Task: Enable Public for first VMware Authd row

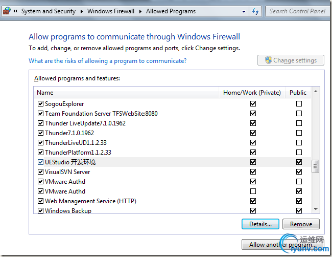Action: click(x=299, y=182)
